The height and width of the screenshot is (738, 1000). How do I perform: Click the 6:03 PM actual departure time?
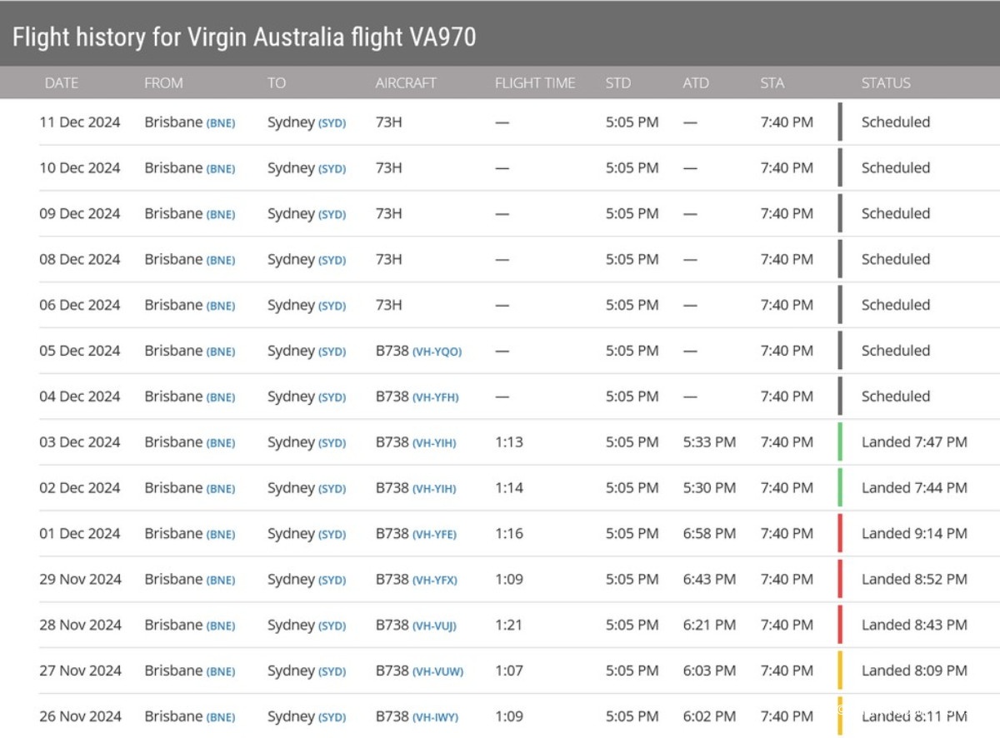[709, 671]
